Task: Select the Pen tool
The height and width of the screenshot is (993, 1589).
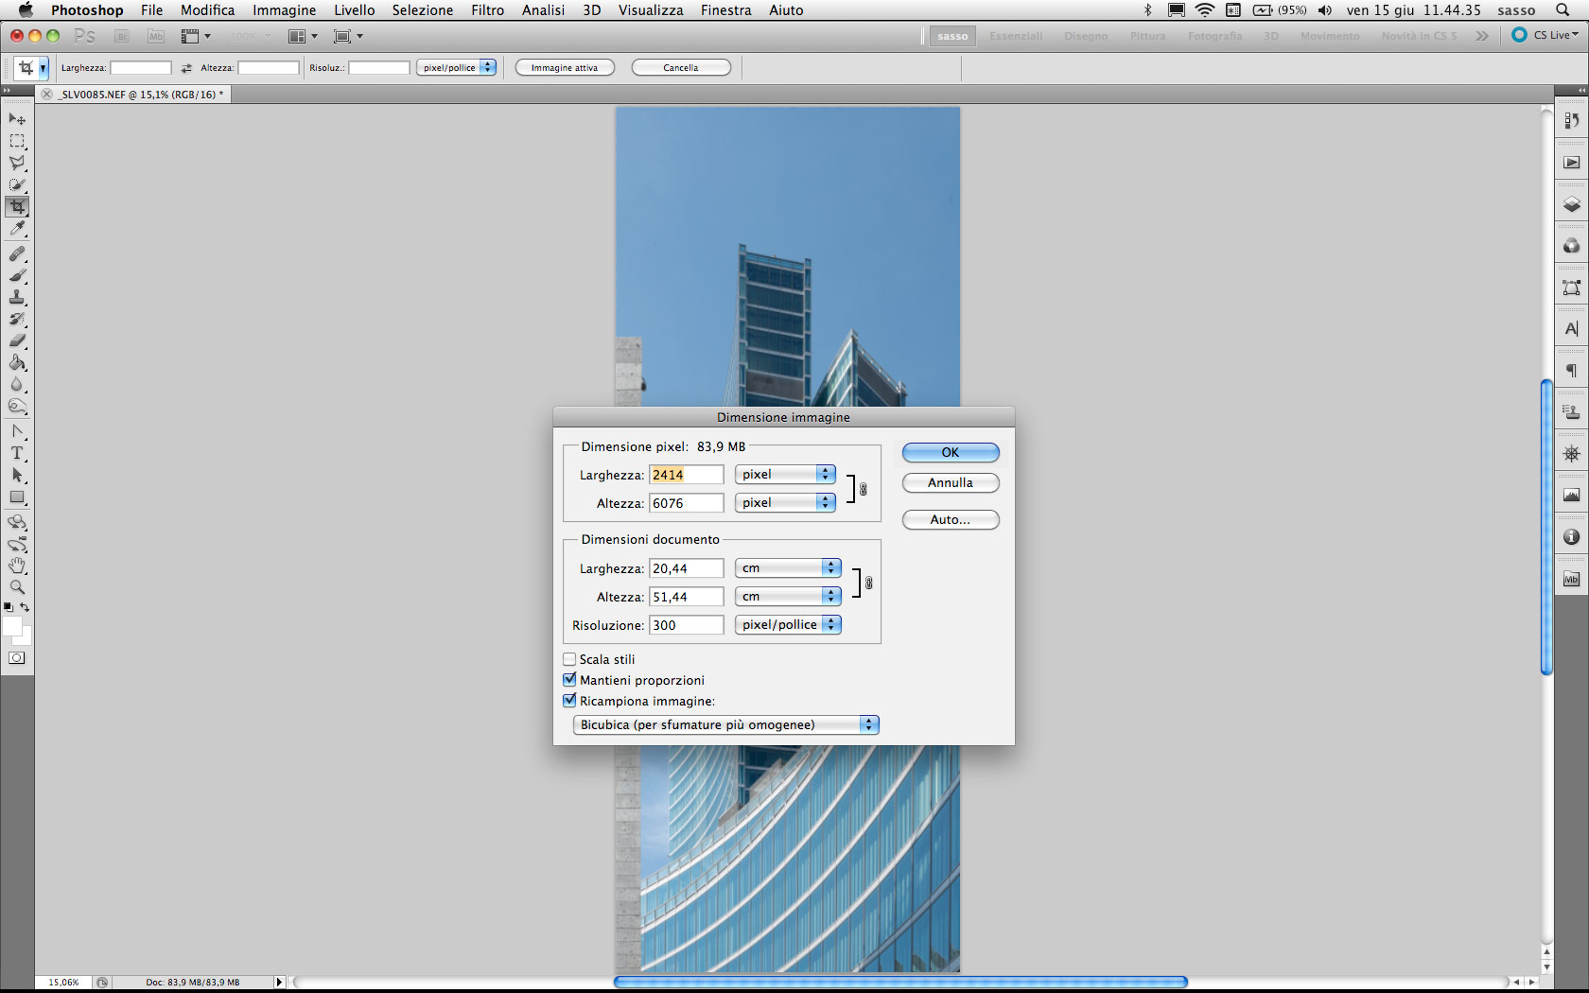Action: [17, 431]
